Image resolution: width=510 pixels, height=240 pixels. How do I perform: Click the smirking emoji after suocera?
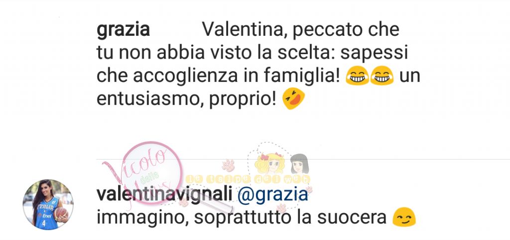pos(404,218)
